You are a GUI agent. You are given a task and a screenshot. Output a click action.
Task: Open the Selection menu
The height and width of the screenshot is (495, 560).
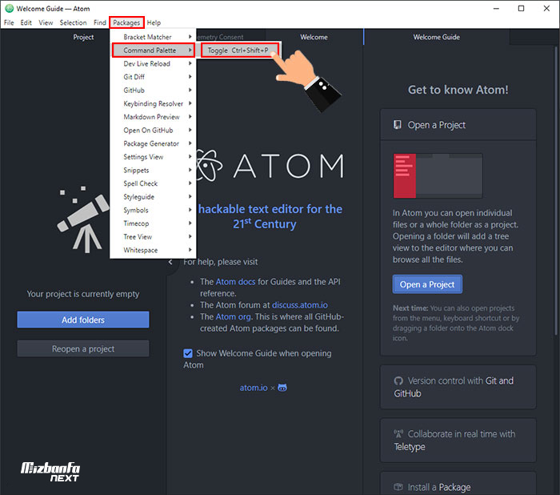(x=74, y=22)
